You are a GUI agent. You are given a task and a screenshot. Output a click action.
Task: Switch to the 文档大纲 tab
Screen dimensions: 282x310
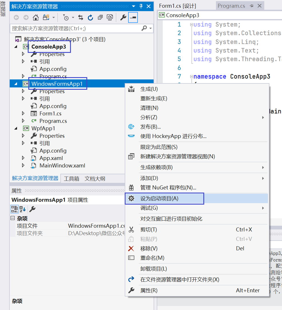click(95, 179)
